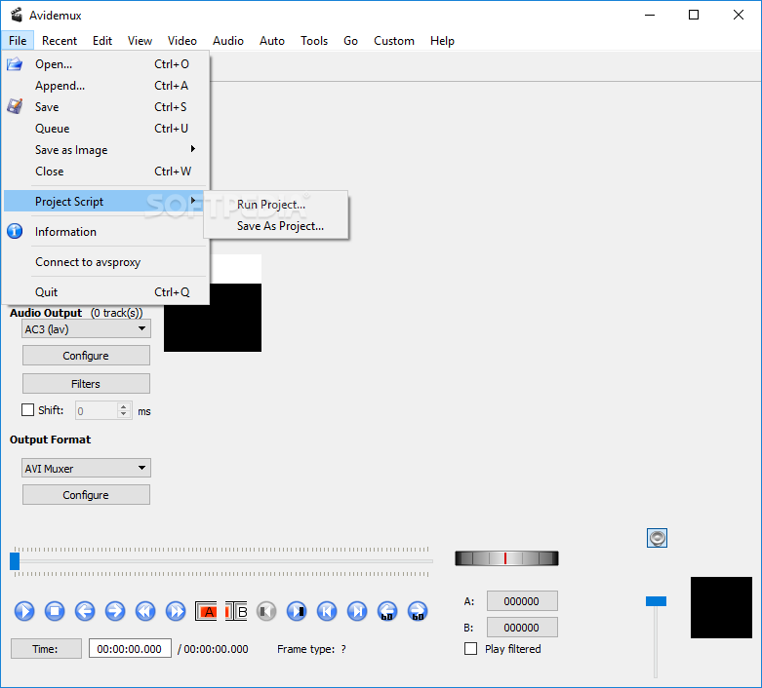Click the timeline position slider handle
This screenshot has width=762, height=688.
click(x=15, y=560)
